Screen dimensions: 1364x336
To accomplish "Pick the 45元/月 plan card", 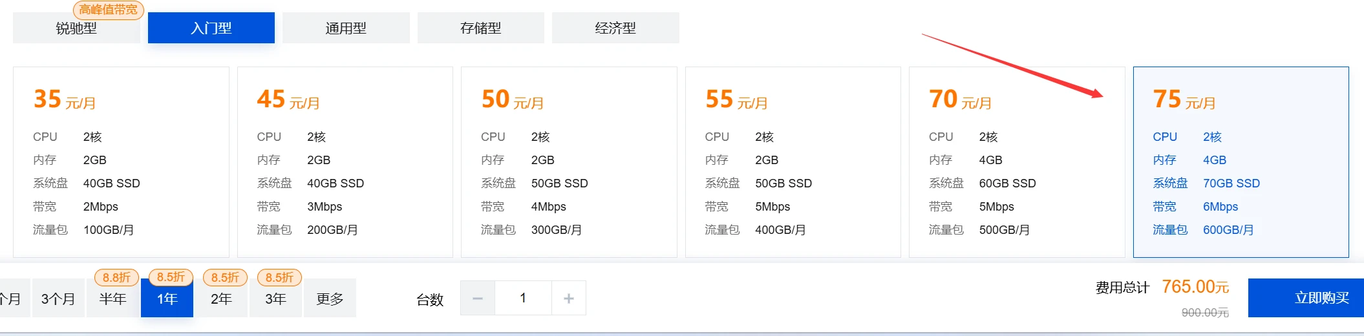I will [345, 162].
